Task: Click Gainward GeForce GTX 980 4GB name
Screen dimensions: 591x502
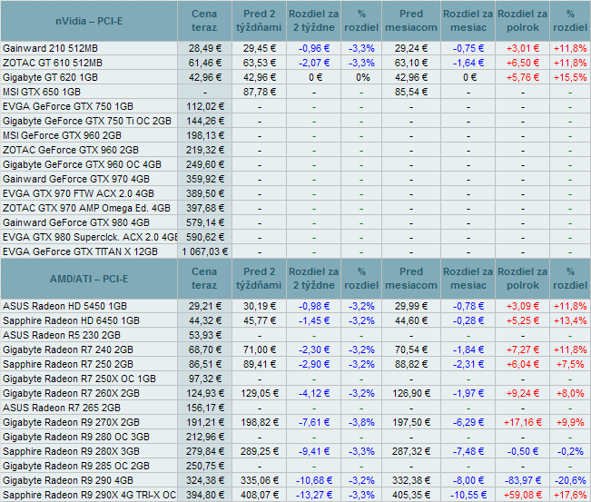Action: click(76, 222)
